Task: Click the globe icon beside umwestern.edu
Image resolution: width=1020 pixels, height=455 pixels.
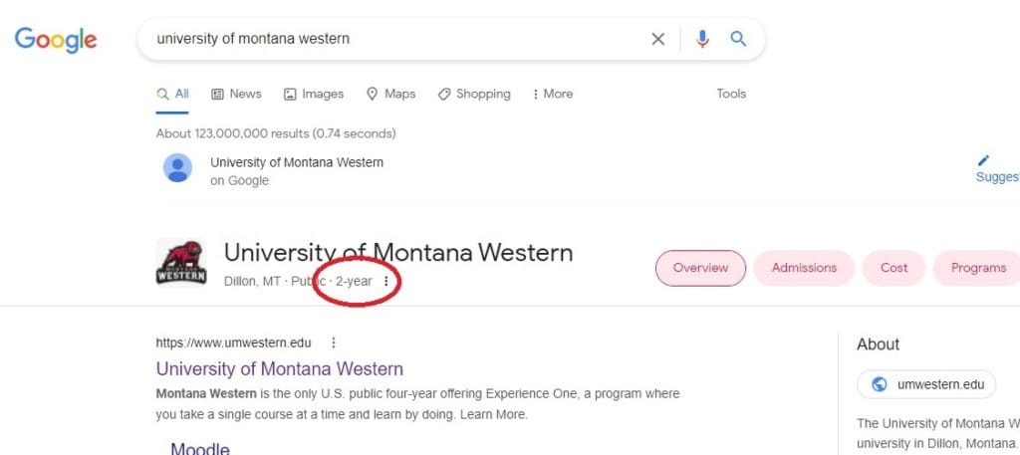Action: 879,384
